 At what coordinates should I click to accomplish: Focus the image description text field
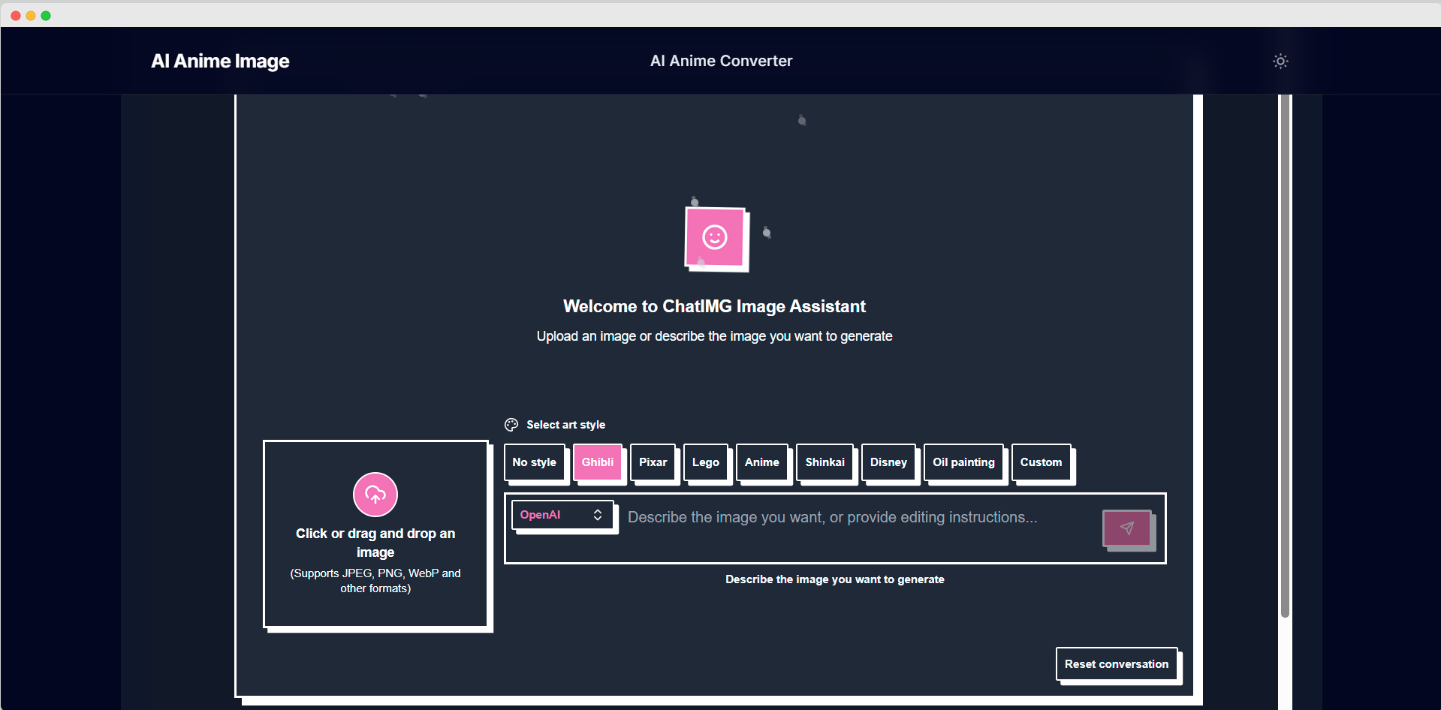coord(860,528)
